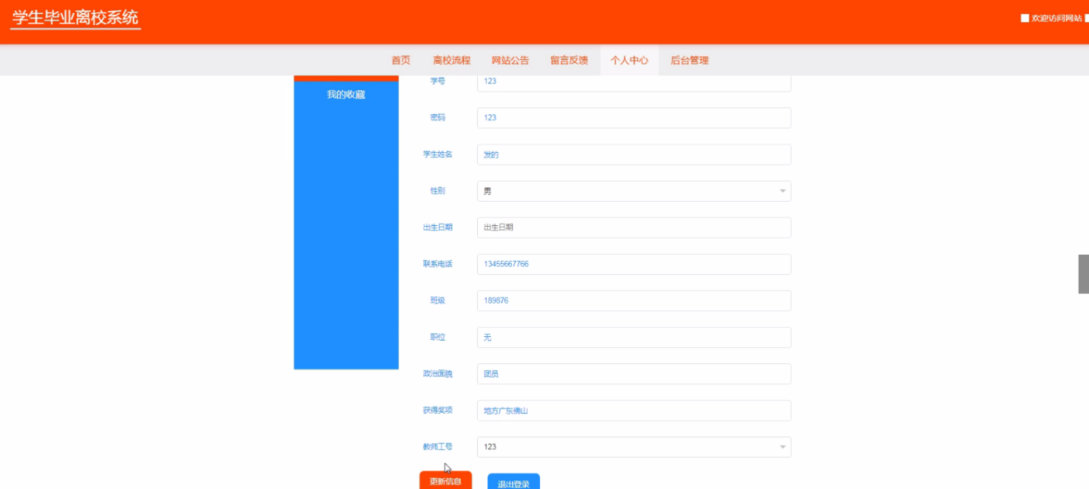1089x489 pixels.
Task: Open the 网站公告 announcements page
Action: [x=510, y=61]
